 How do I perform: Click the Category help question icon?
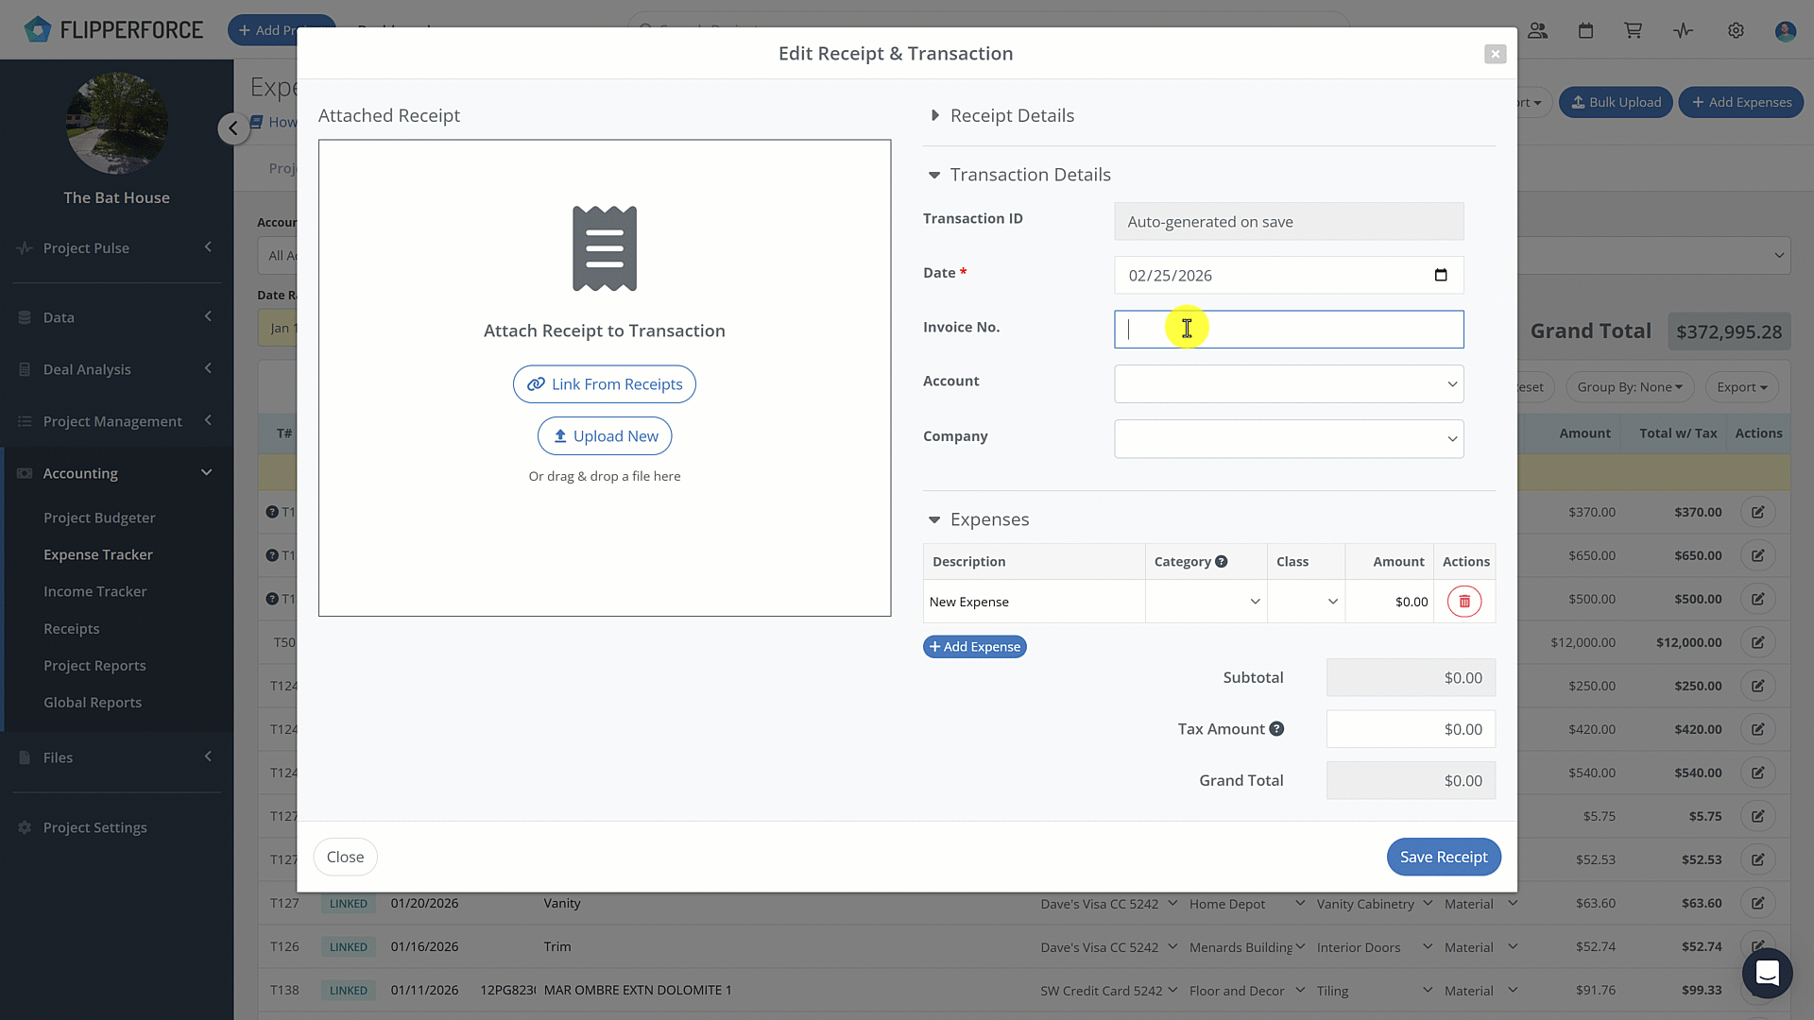1222,562
